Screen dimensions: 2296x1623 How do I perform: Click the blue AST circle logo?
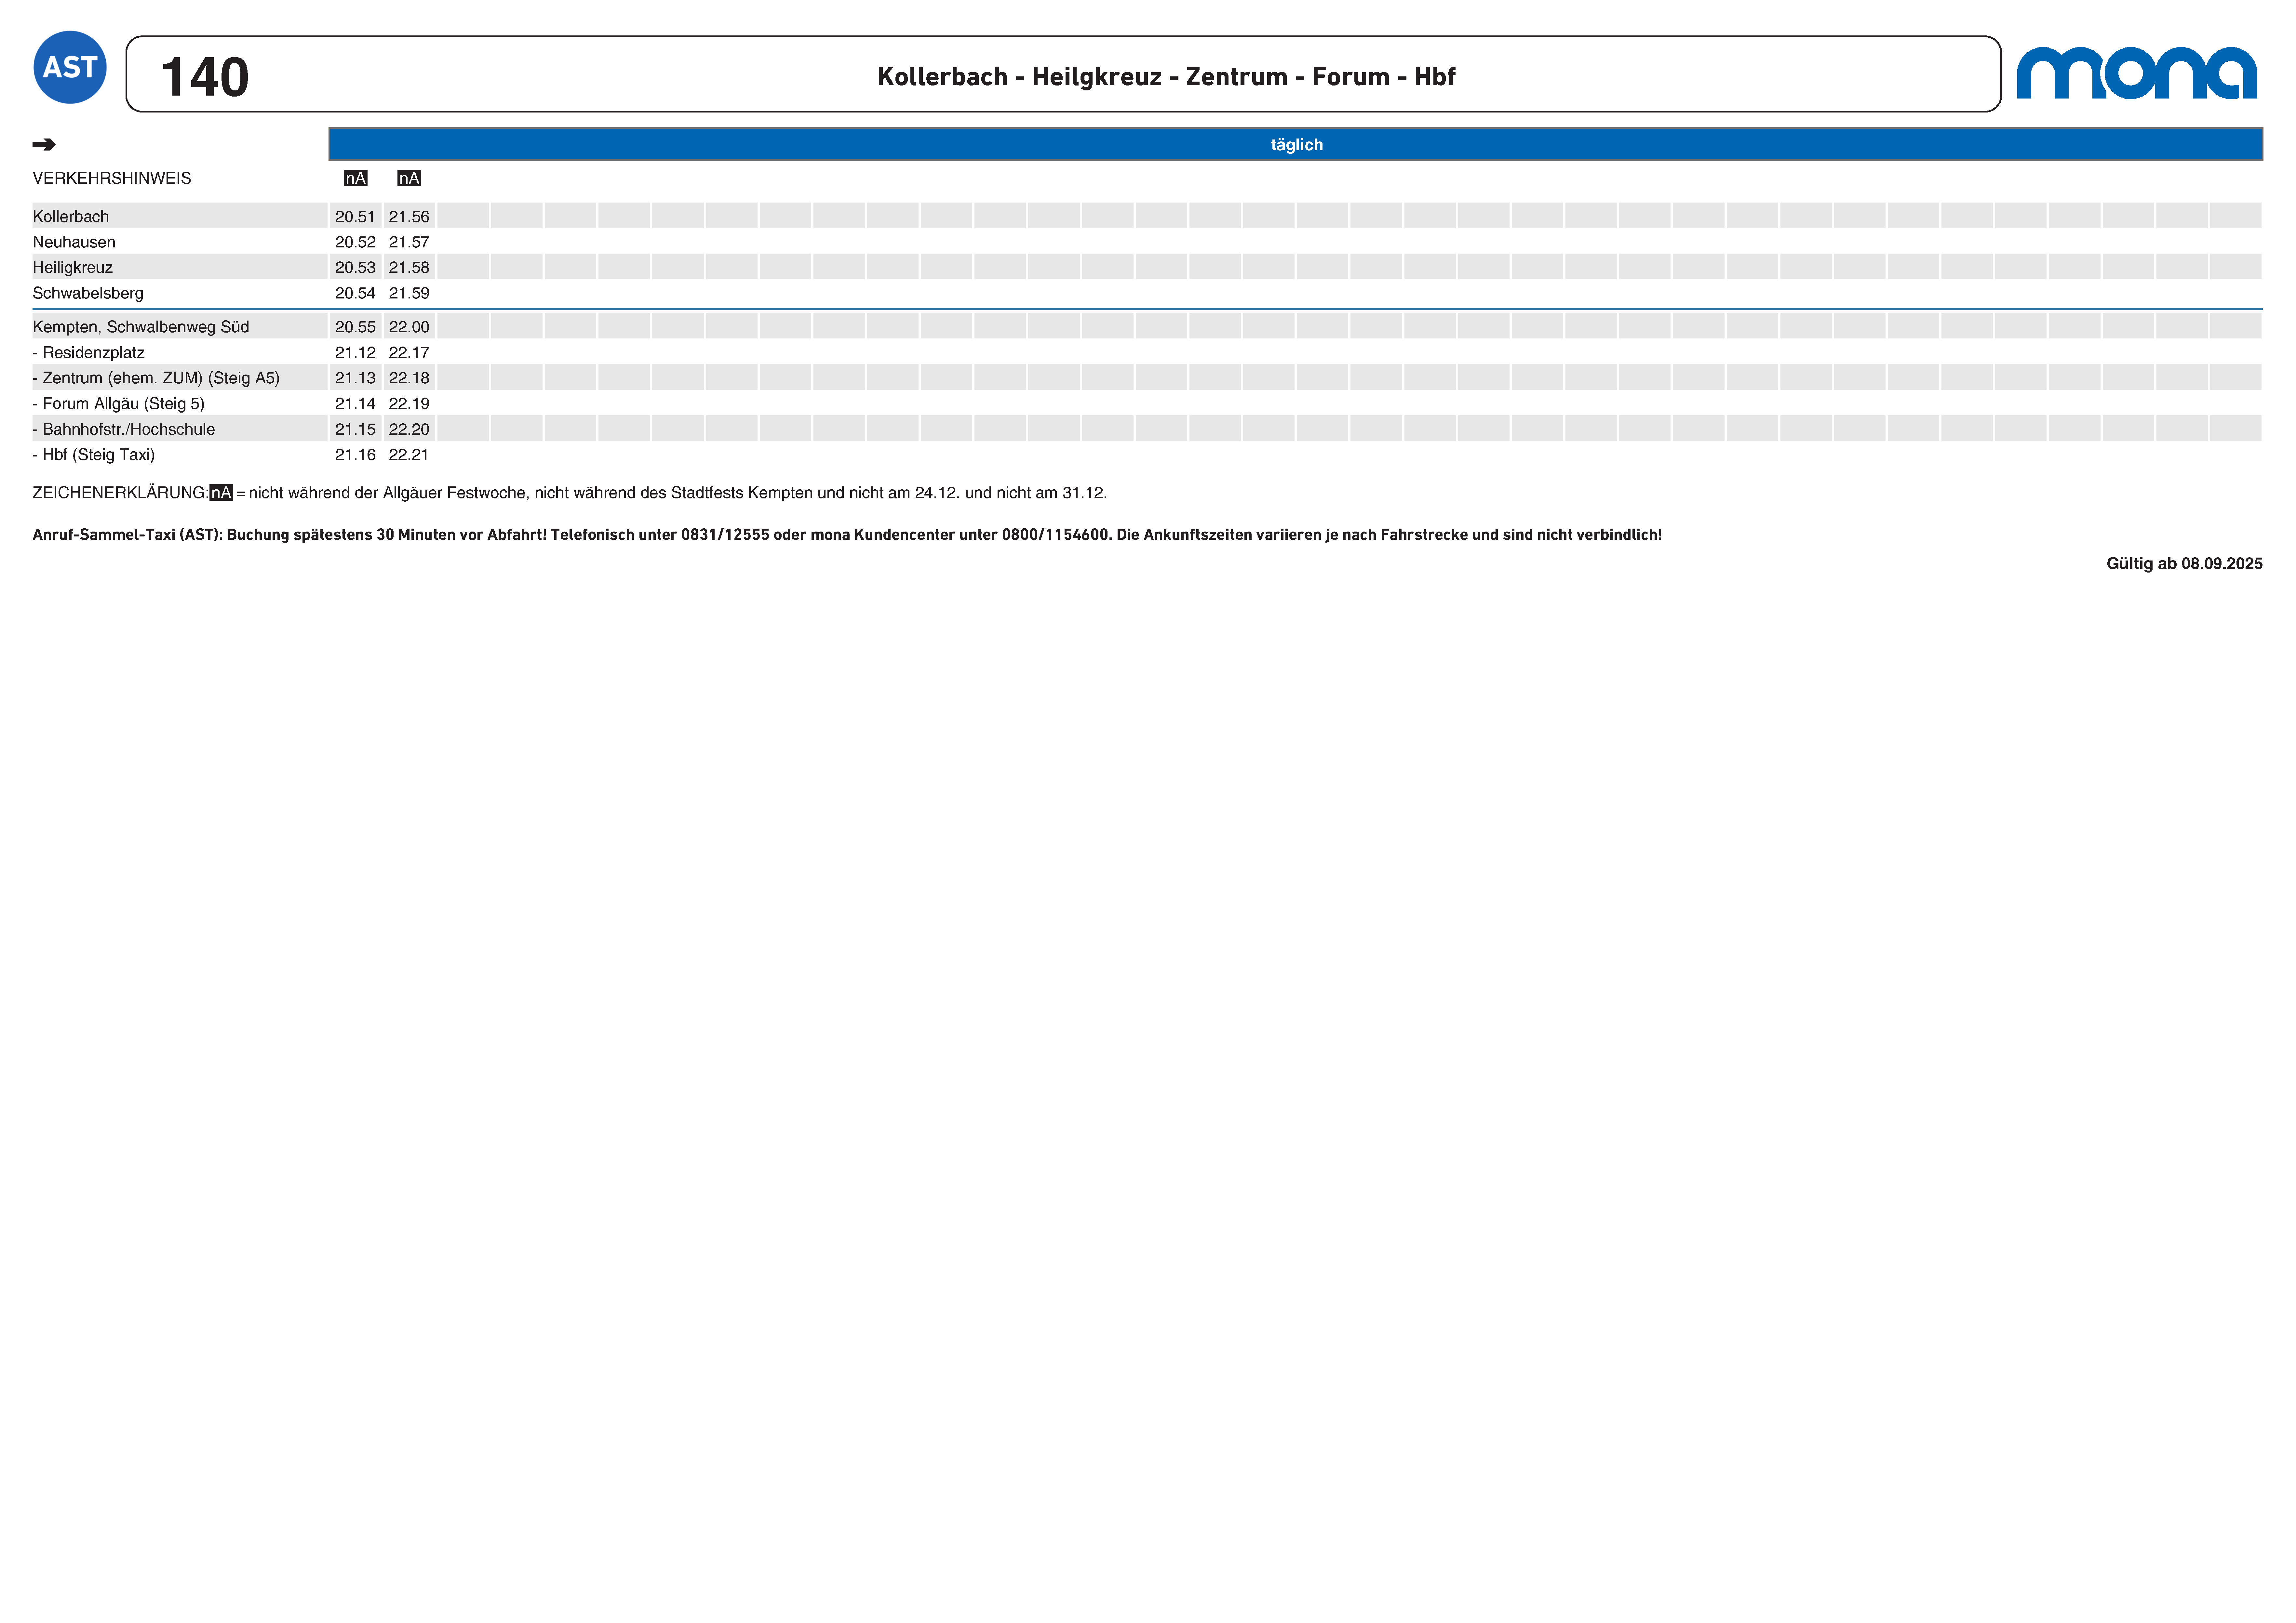(70, 67)
